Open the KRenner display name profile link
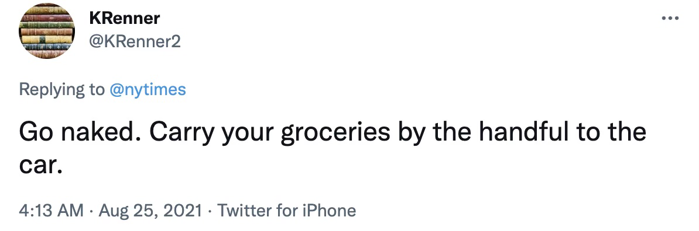The width and height of the screenshot is (699, 231). (x=124, y=19)
